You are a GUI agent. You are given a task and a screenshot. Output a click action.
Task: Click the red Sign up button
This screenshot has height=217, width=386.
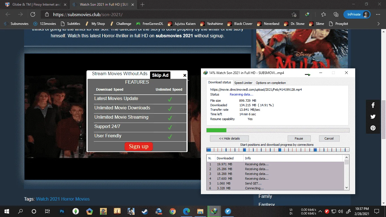[x=138, y=146]
